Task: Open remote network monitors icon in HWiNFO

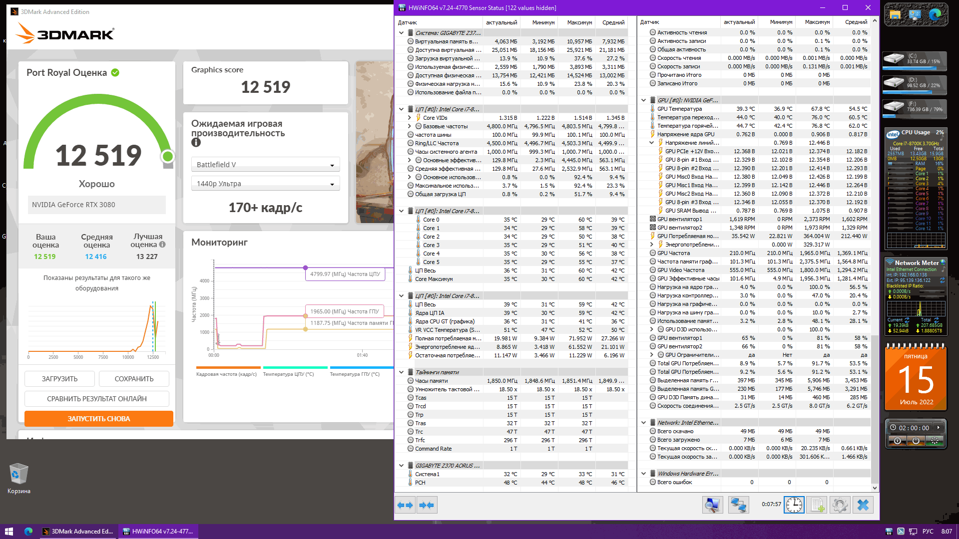Action: point(738,505)
